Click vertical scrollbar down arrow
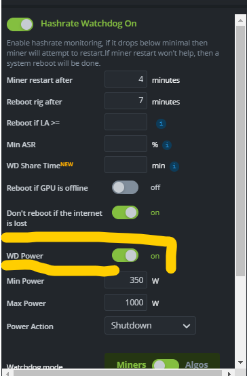247x376 pixels. click(240, 362)
